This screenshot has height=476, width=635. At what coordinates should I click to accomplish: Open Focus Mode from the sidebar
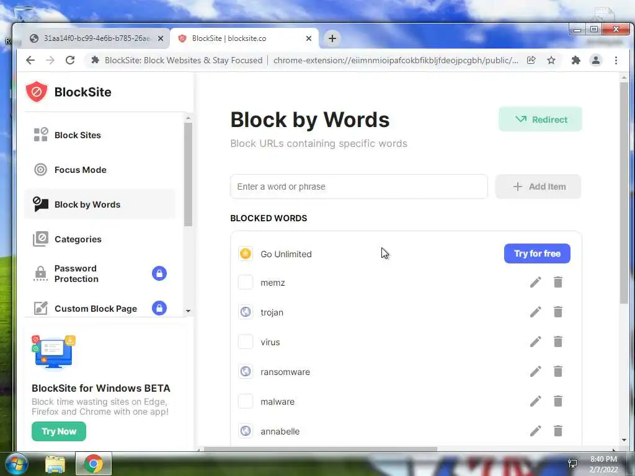pyautogui.click(x=100, y=170)
